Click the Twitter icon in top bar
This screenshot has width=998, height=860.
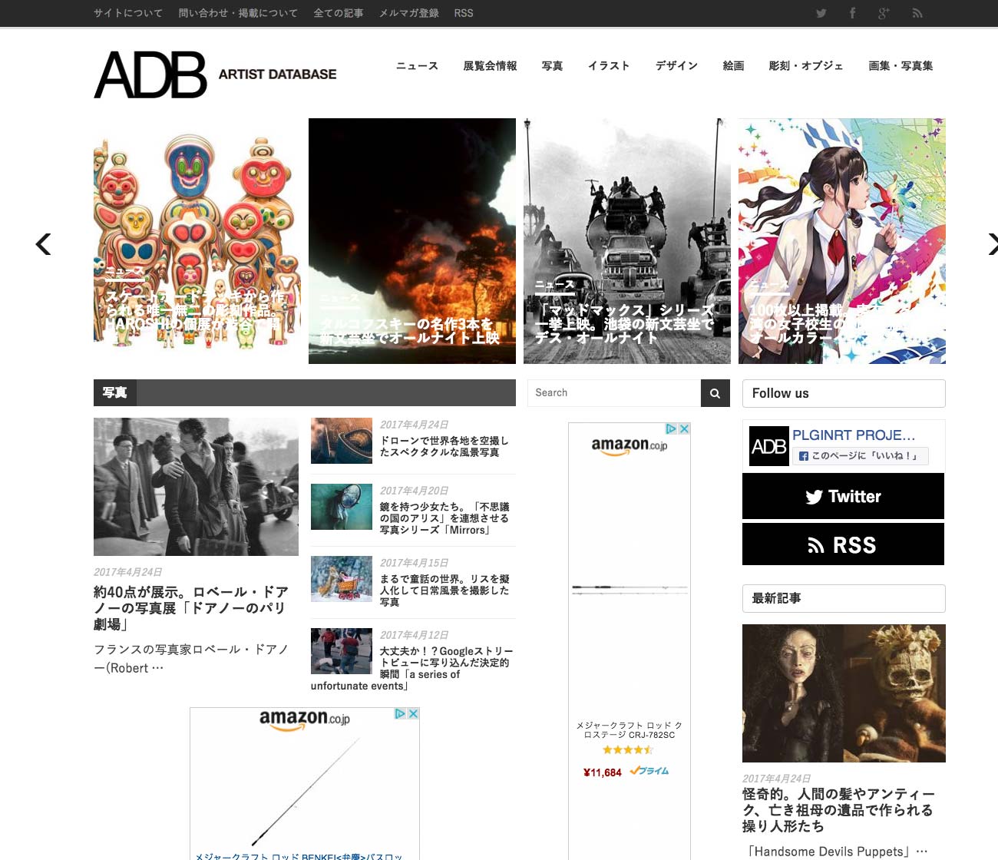click(821, 13)
